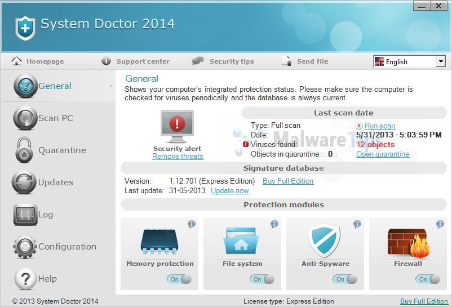Close the System Doctor 2014 window
452x307 pixels.
click(x=438, y=6)
